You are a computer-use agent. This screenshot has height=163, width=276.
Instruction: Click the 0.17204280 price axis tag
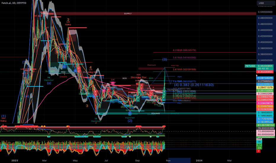click(265, 119)
